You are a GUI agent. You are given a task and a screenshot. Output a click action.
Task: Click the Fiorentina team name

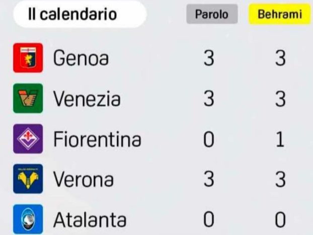pyautogui.click(x=97, y=139)
